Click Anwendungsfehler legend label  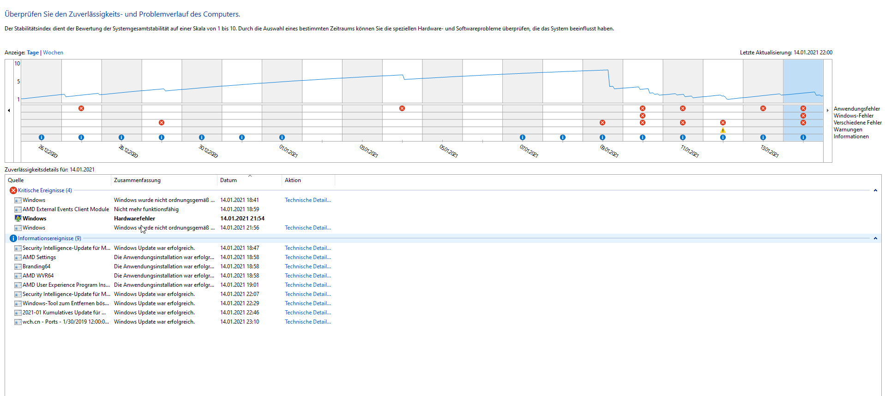click(x=856, y=109)
